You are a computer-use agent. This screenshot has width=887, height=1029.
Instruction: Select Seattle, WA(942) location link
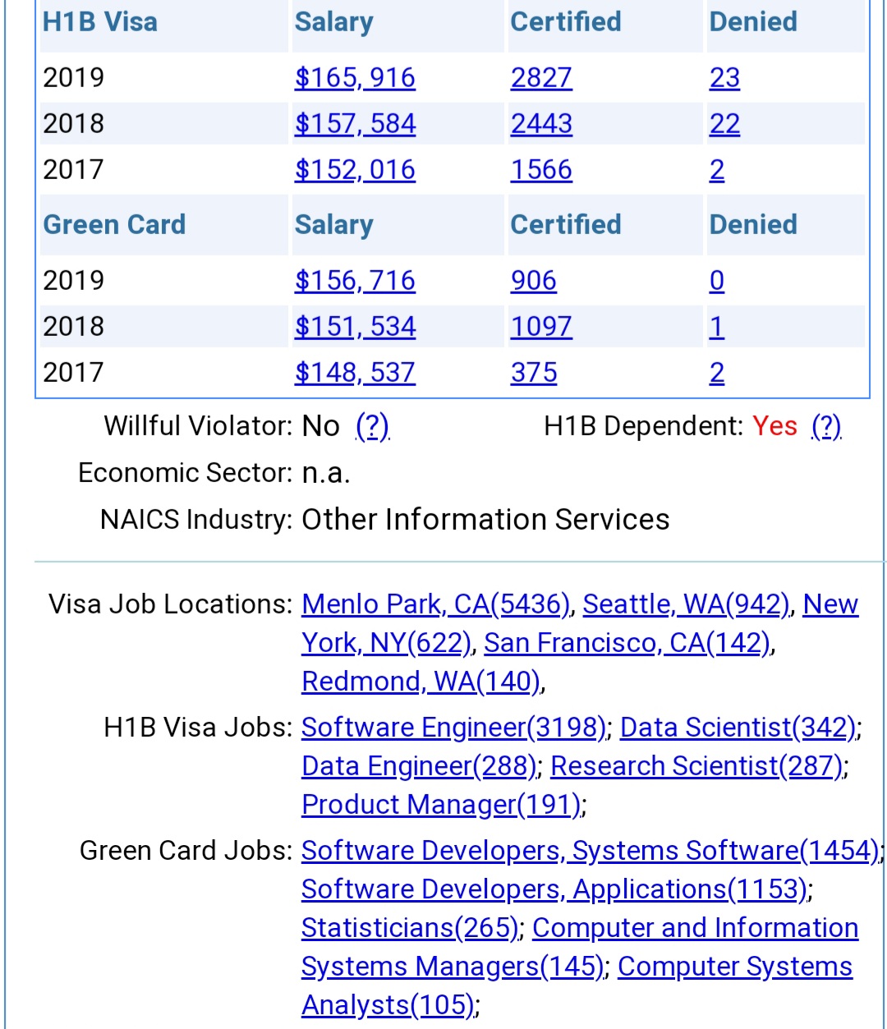tap(686, 604)
